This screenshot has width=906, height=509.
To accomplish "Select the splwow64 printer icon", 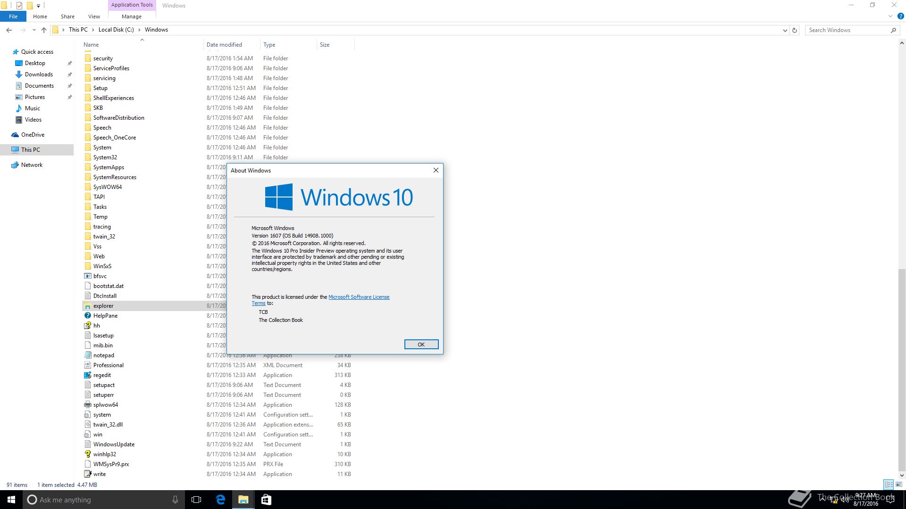I will pyautogui.click(x=88, y=405).
